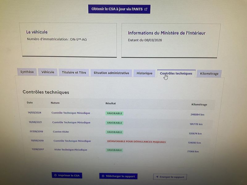Click the Kilométrage column header
This screenshot has height=185, width=247.
[199, 105]
